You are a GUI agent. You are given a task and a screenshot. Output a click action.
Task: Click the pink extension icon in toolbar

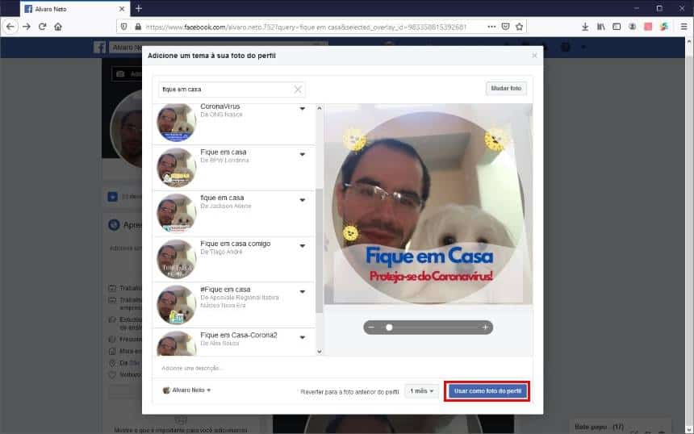pos(648,27)
